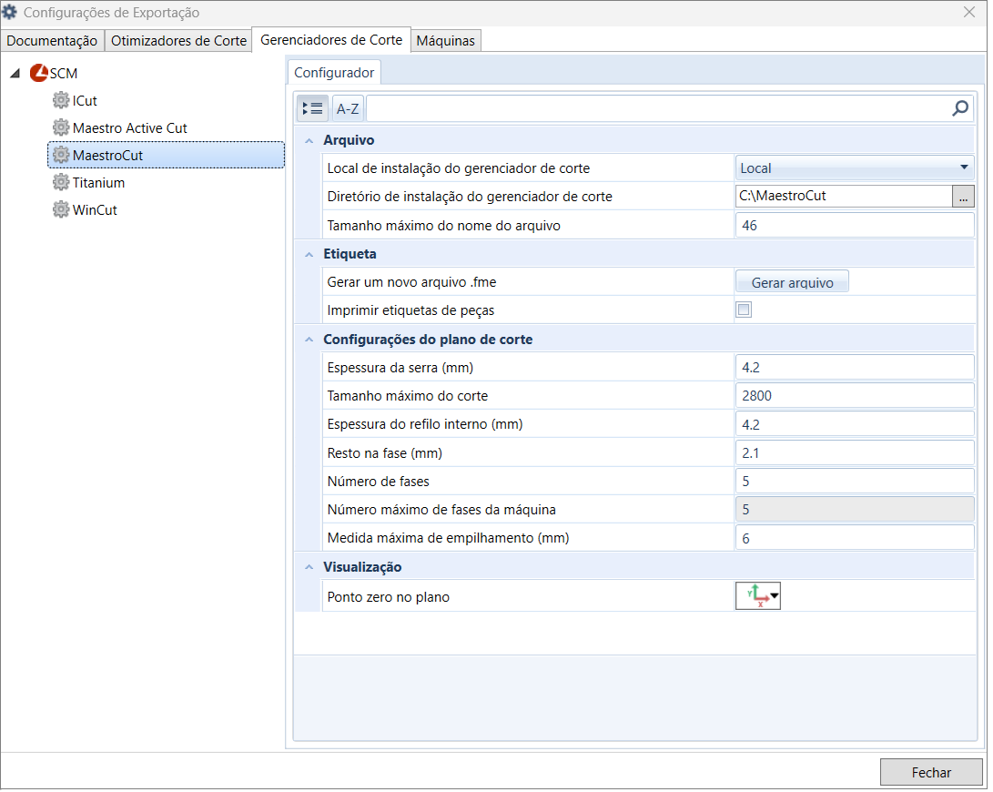This screenshot has width=993, height=792.
Task: Select WinCut in the tree
Action: tap(95, 209)
